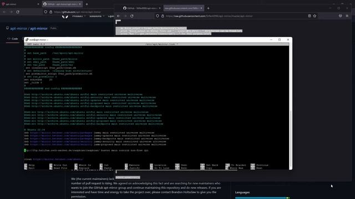355x199 pixels.
Task: Open the Product dropdown on GitHub
Action: coord(79,16)
